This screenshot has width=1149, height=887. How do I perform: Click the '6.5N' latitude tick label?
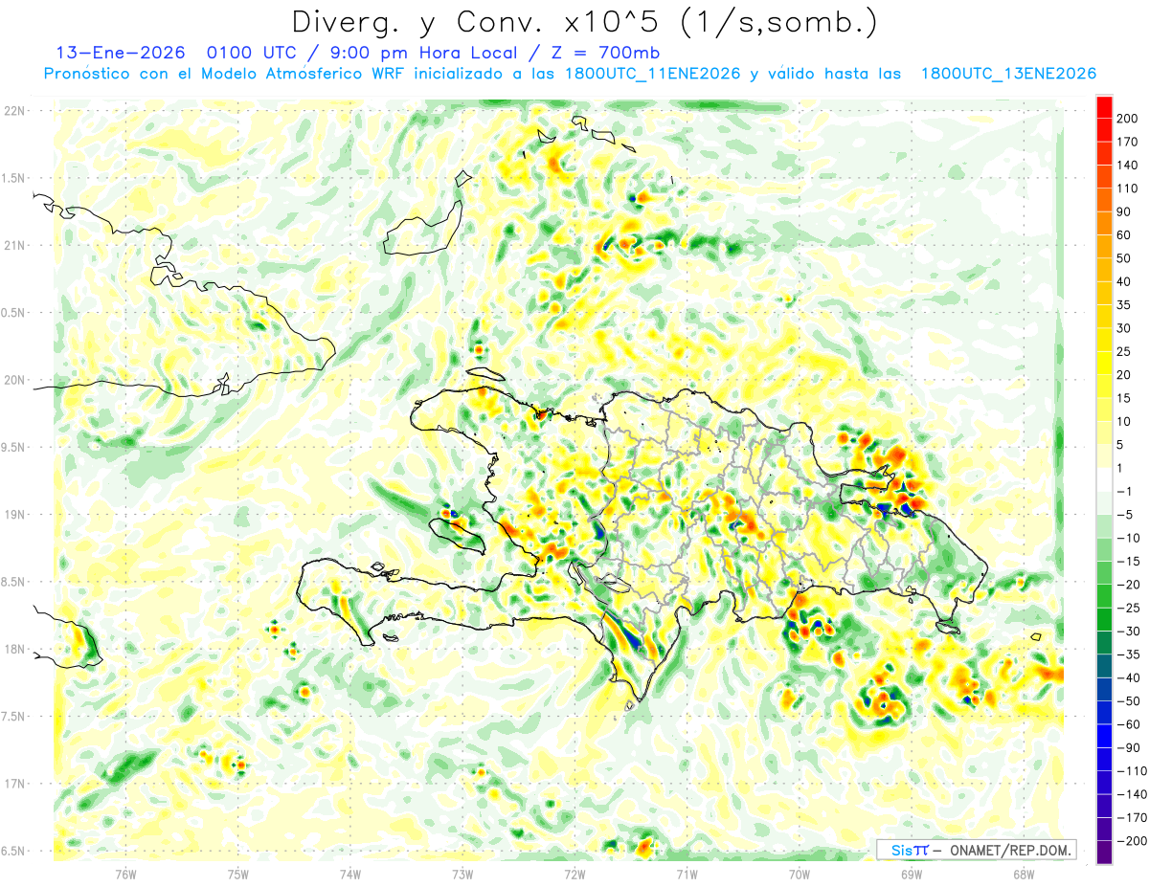[13, 851]
